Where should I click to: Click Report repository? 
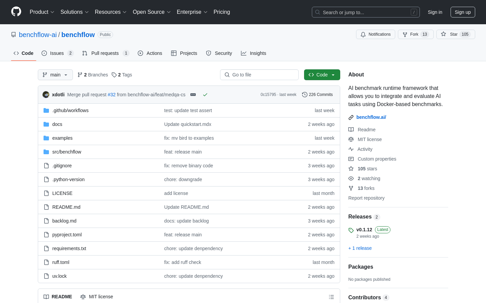[x=366, y=198]
